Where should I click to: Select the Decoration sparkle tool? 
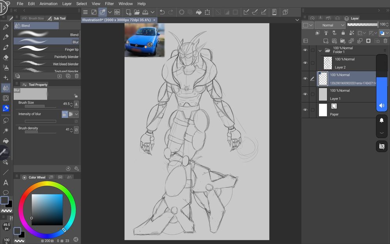point(6,78)
